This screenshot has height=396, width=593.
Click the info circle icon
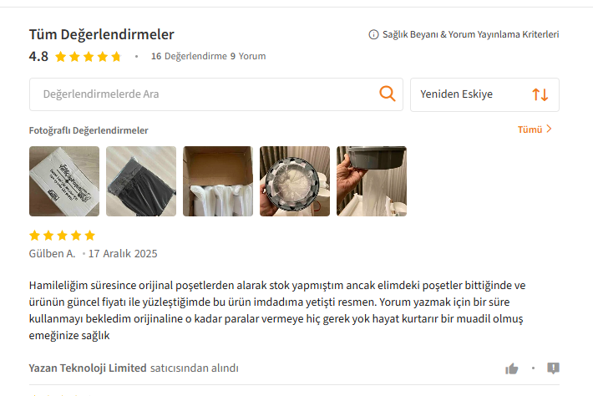click(373, 34)
